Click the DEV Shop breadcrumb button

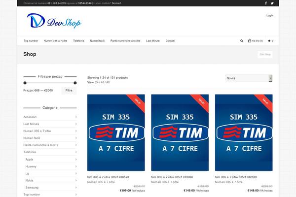[265, 55]
